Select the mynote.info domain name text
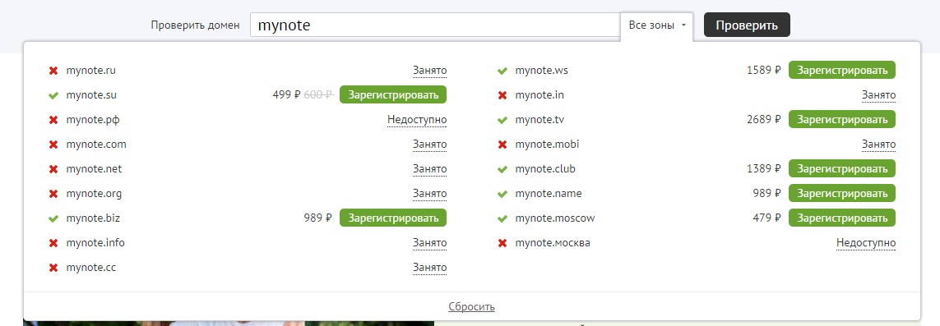 95,243
